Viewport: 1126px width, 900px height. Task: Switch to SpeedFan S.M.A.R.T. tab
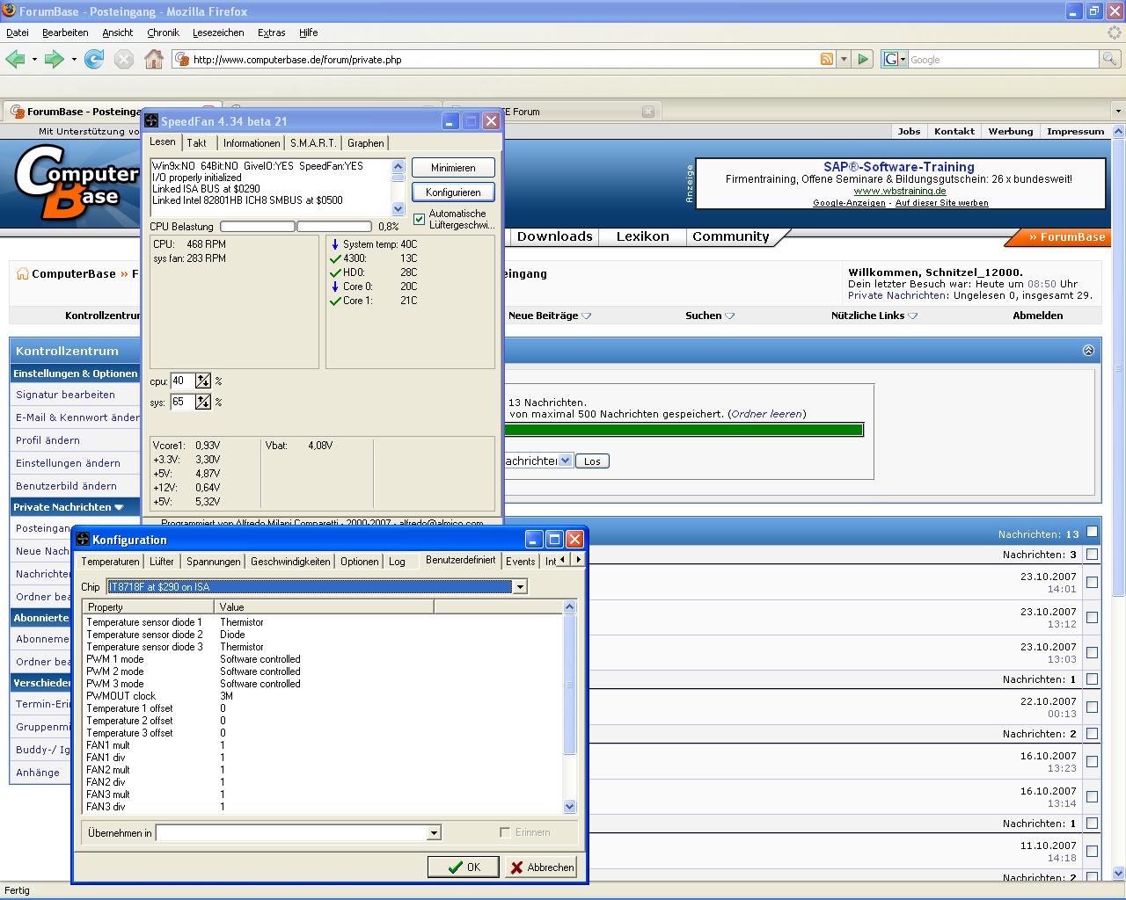[313, 143]
